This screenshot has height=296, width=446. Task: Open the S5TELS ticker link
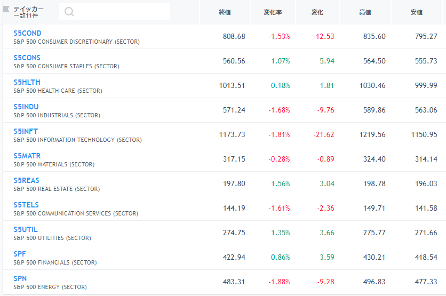coord(26,205)
